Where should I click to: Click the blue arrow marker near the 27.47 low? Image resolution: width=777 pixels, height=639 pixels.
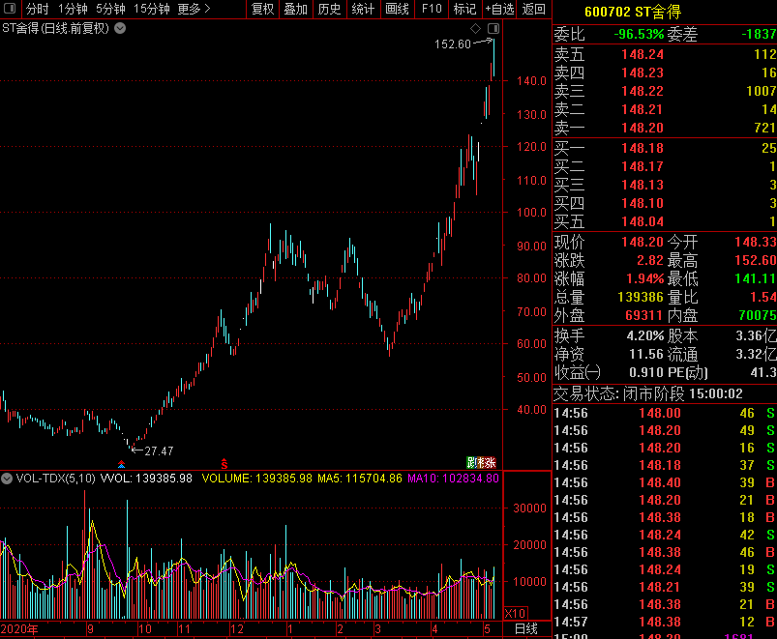click(121, 464)
